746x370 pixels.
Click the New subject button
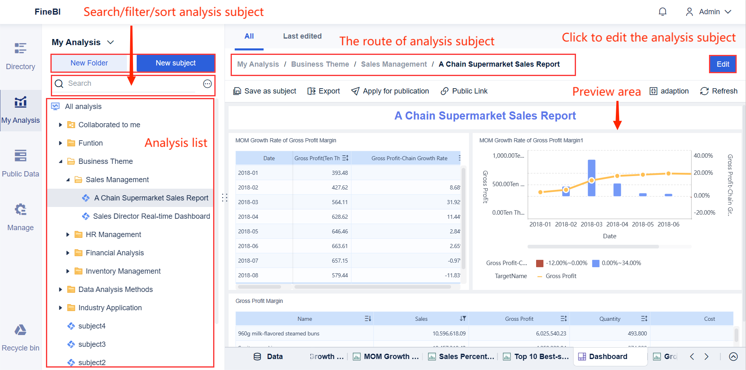coord(176,63)
